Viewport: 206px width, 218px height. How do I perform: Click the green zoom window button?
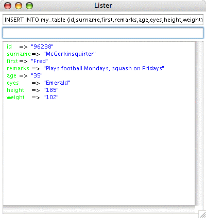[29, 6]
